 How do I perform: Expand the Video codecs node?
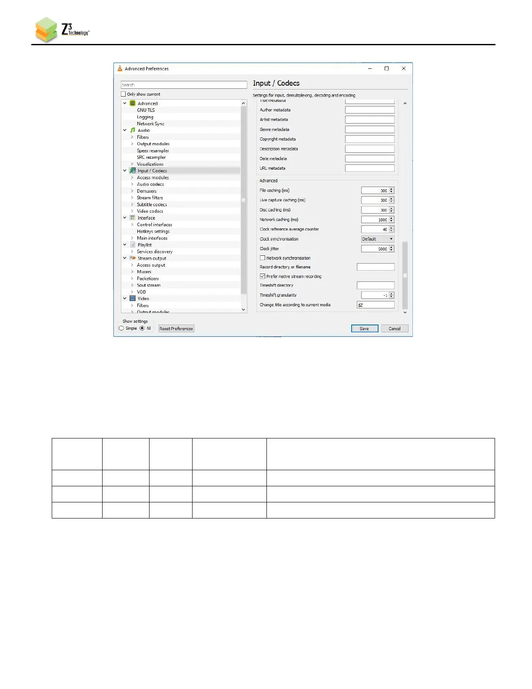point(132,211)
